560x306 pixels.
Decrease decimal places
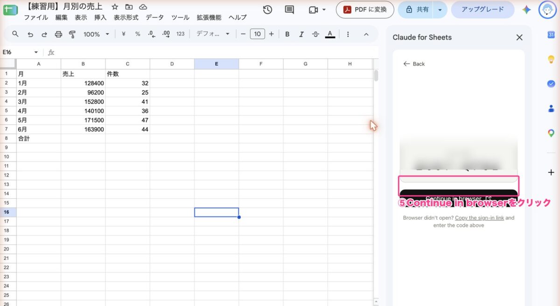click(x=151, y=34)
